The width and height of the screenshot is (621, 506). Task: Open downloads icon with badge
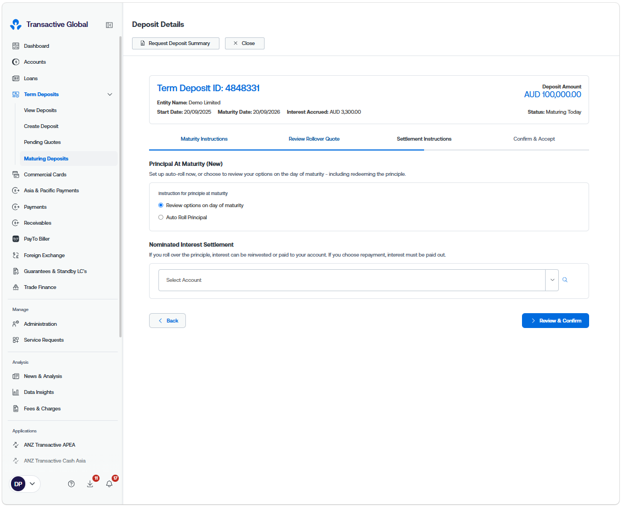[x=90, y=483]
